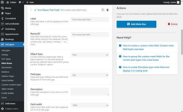Collapse the First Name Text Field chevron
This screenshot has width=183, height=112.
[35, 10]
